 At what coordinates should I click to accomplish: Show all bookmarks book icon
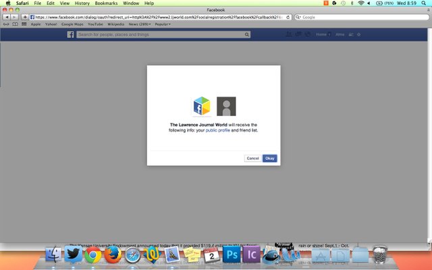pyautogui.click(x=16, y=24)
